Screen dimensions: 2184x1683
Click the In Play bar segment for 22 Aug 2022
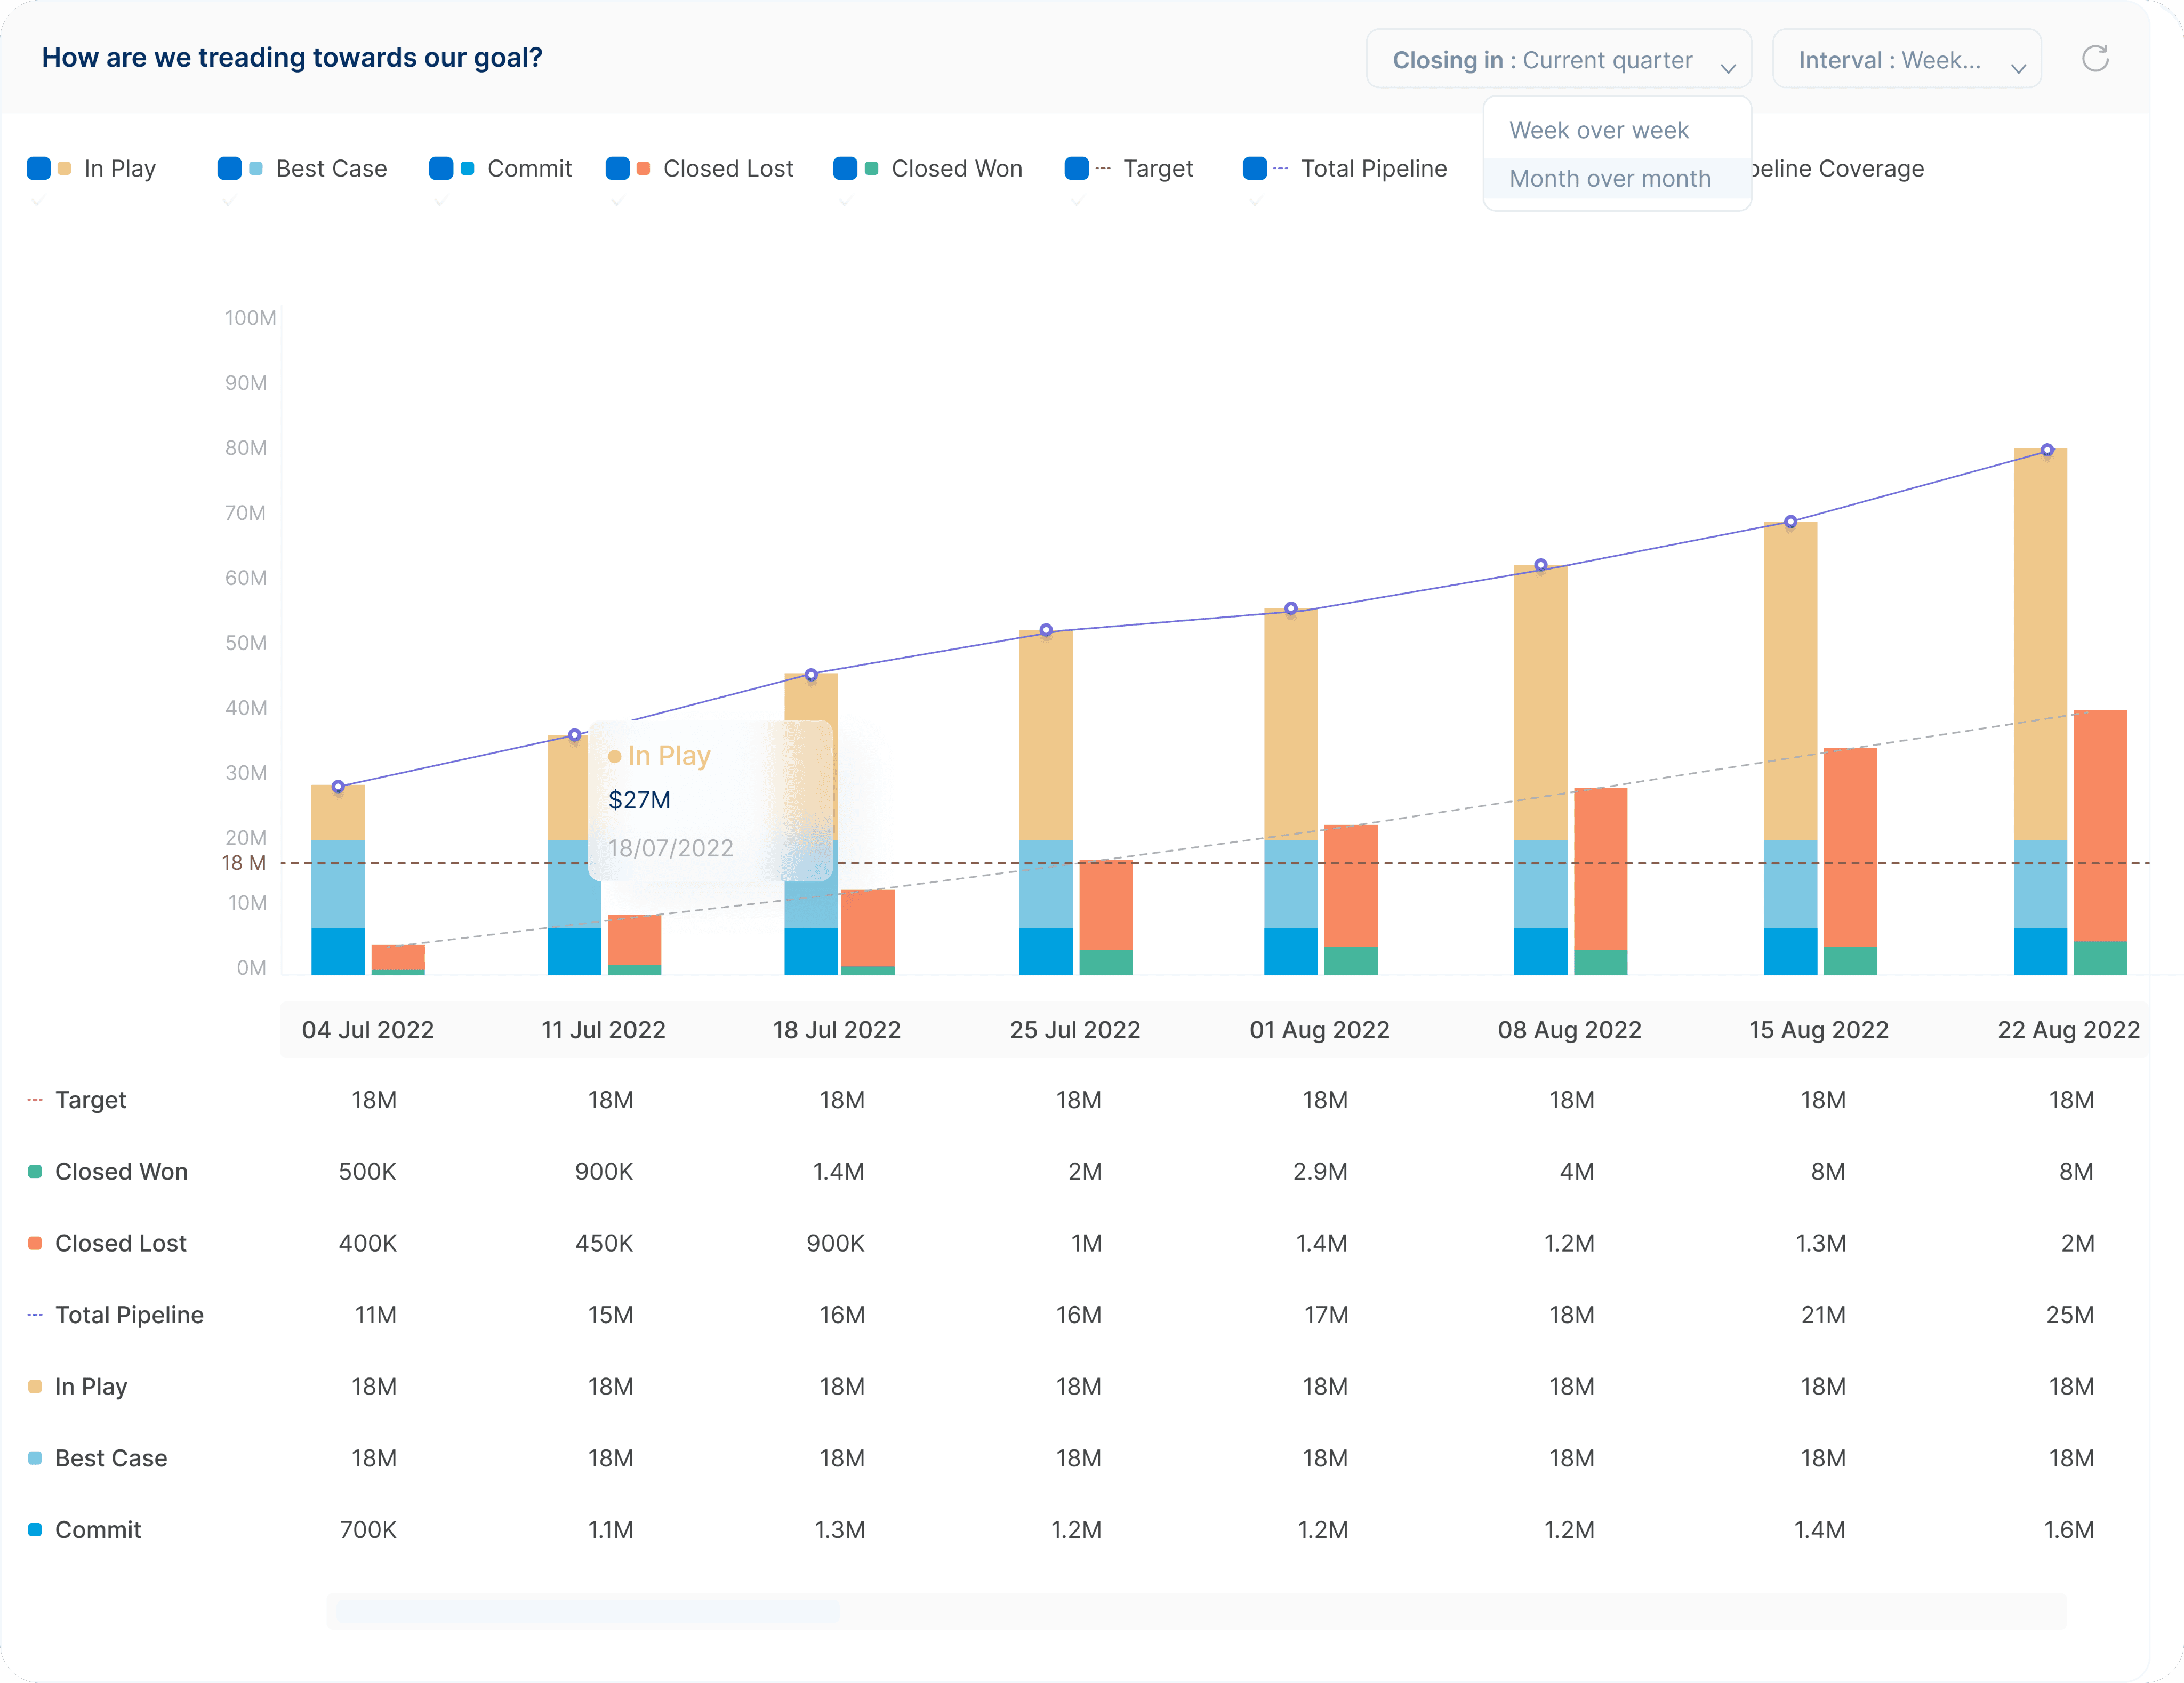tap(2040, 645)
